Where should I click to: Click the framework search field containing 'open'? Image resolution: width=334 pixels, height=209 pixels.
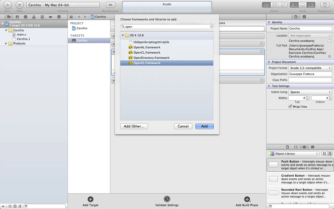coord(167,27)
